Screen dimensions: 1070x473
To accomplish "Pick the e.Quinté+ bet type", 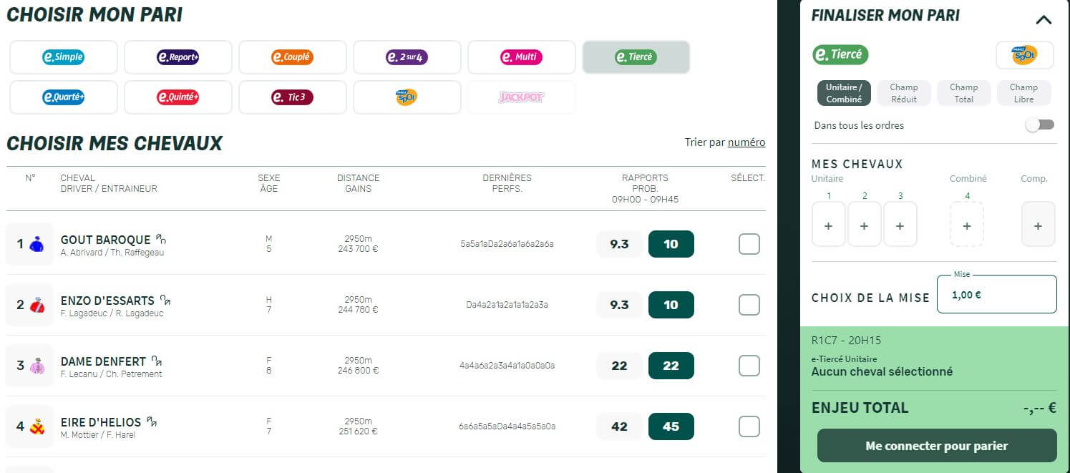I will tap(177, 97).
